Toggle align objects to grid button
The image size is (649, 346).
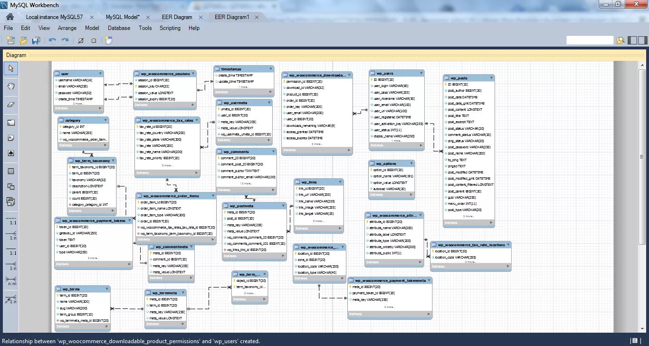pos(94,40)
